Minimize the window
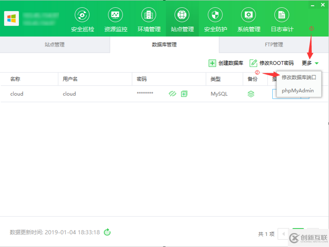The width and height of the screenshot is (329, 247). coord(313,5)
